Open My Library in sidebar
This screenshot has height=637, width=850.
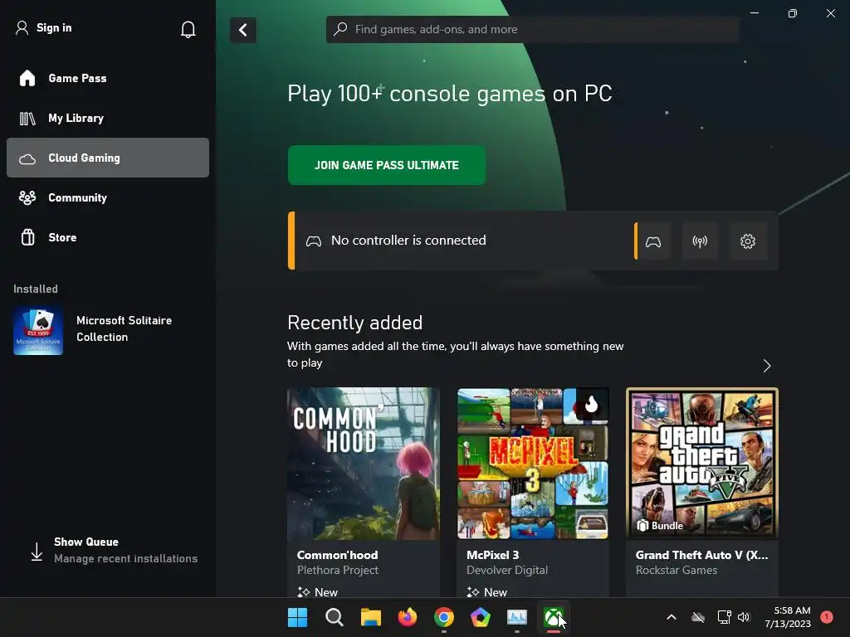click(107, 118)
